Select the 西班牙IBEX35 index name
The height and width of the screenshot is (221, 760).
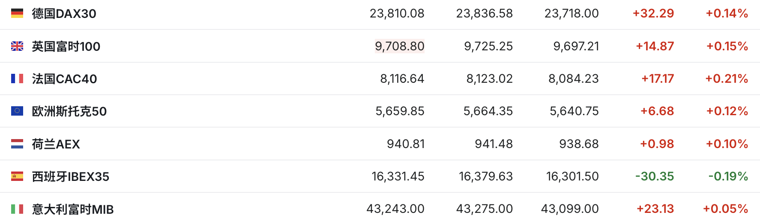tap(71, 177)
